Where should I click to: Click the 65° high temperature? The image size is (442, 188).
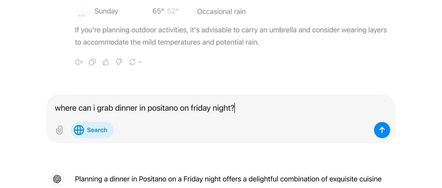pos(158,11)
